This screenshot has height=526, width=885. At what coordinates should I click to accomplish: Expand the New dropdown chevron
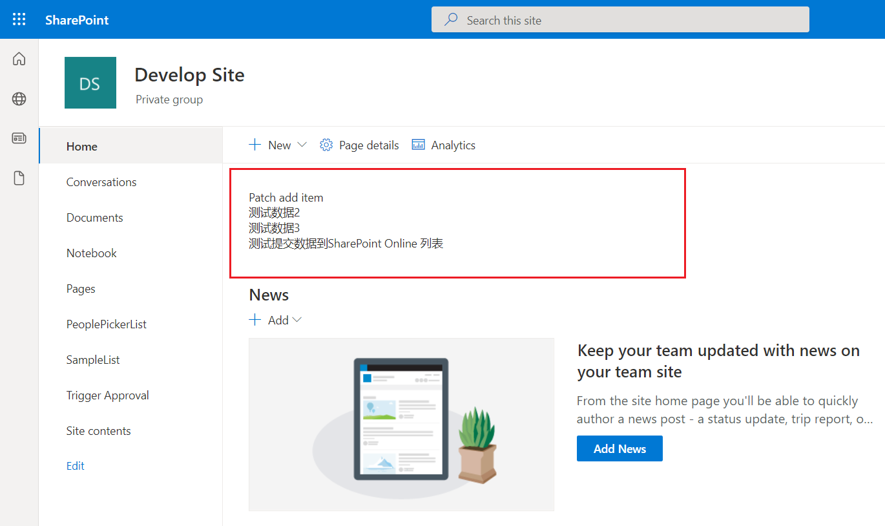click(x=302, y=145)
